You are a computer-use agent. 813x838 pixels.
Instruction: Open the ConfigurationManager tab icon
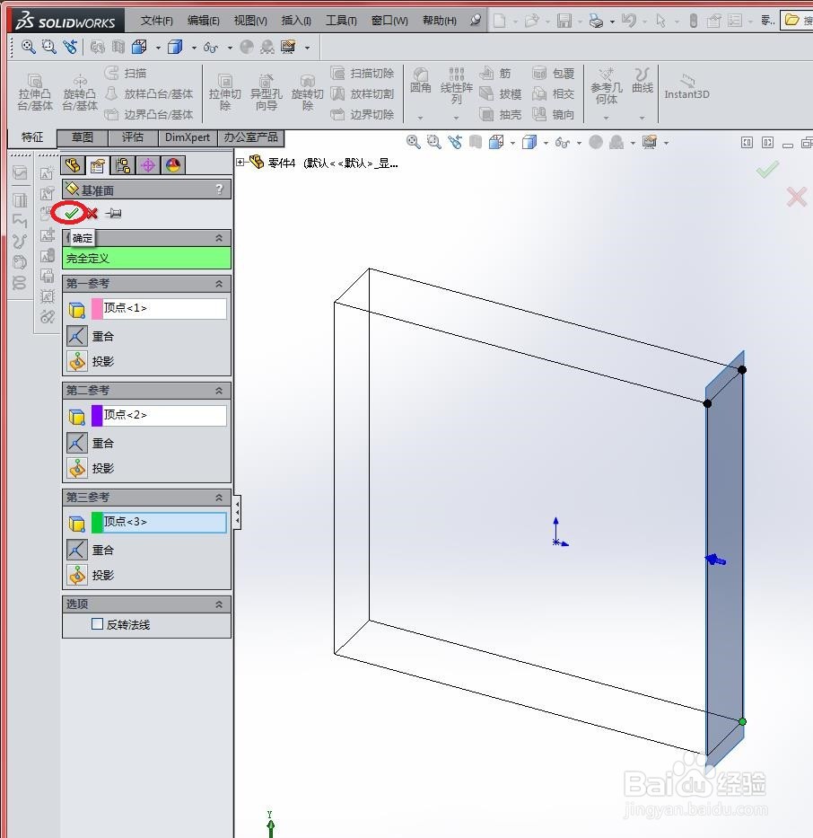click(123, 165)
